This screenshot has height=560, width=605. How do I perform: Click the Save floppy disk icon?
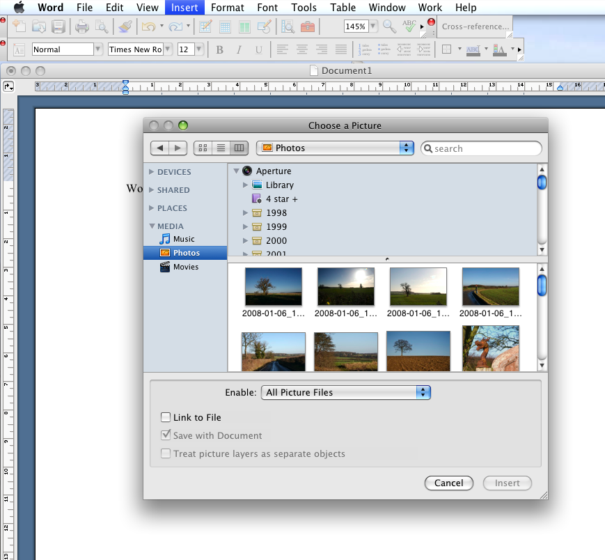pos(58,27)
